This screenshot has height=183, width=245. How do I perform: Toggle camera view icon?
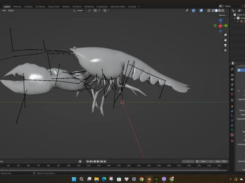click(x=225, y=45)
